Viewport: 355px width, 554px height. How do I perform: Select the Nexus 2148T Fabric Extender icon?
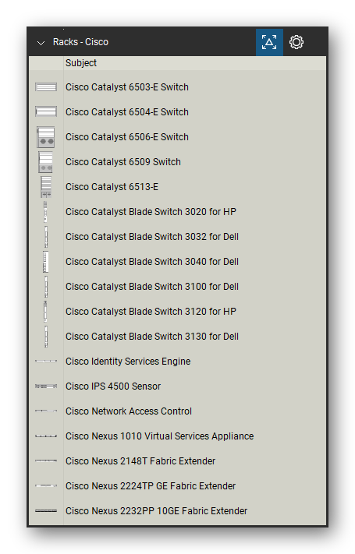46,460
